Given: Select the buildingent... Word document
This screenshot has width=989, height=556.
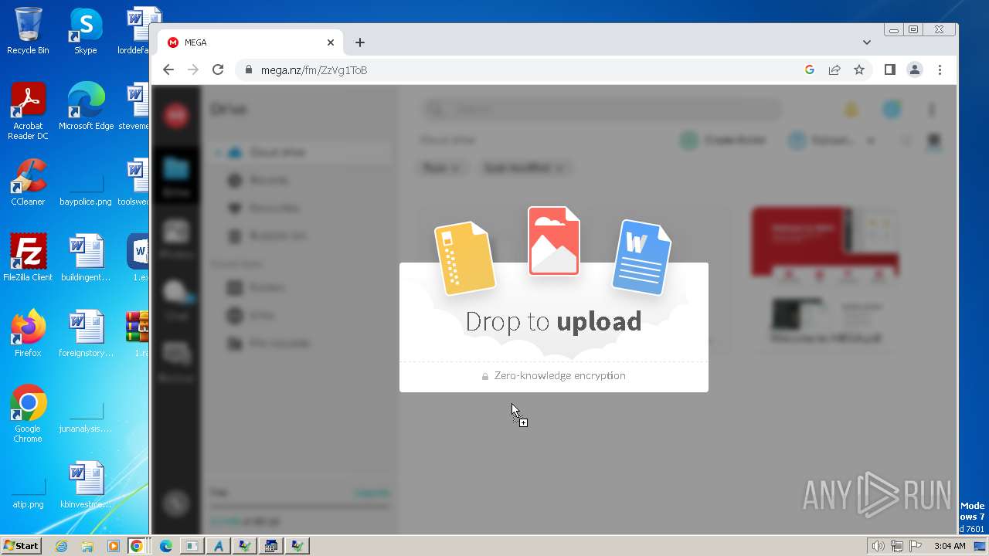Looking at the screenshot, I should point(85,258).
